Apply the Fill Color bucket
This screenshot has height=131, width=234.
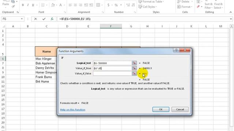[x=53, y=5]
